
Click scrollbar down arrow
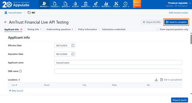pyautogui.click(x=191, y=94)
